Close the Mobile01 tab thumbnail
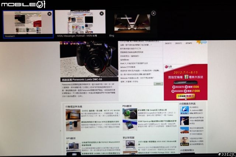Image resolution: width=236 pixels, height=157 pixels. [x=49, y=14]
